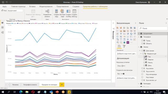Switch to Model view in left sidebar

click(2, 32)
